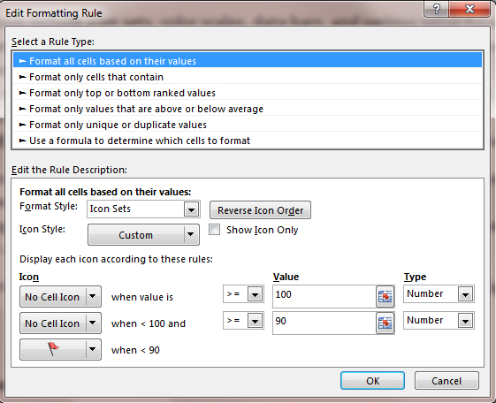Confirm the rule with OK button
The height and width of the screenshot is (403, 496).
372,381
